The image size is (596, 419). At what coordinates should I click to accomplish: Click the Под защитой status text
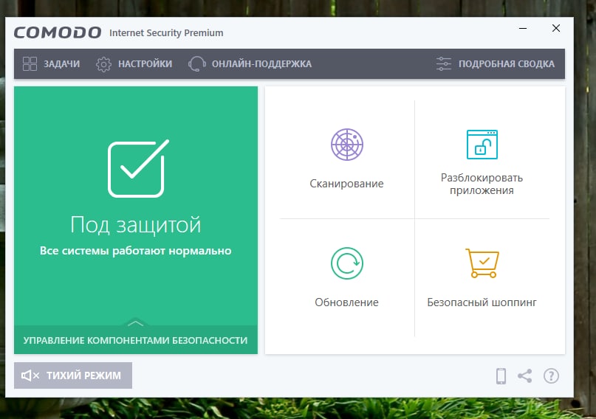pos(136,225)
